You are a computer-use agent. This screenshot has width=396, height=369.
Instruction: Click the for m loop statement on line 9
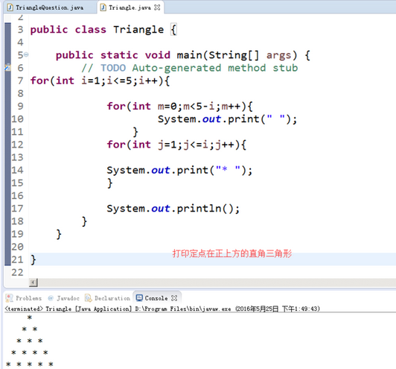179,106
